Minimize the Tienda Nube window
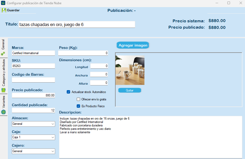 pos(216,3)
